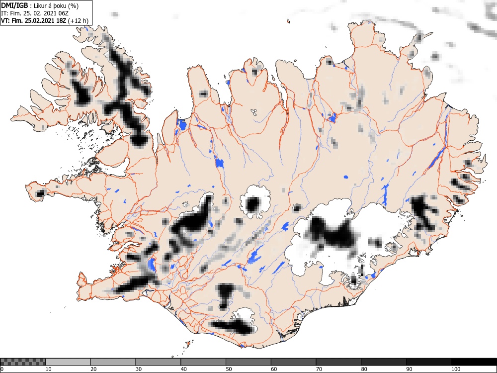Click the legend label '80'
Viewport: 497px width, 373px height.
364,369
